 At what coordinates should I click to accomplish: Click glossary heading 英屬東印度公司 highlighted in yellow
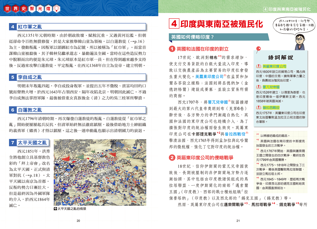coord(274,67)
